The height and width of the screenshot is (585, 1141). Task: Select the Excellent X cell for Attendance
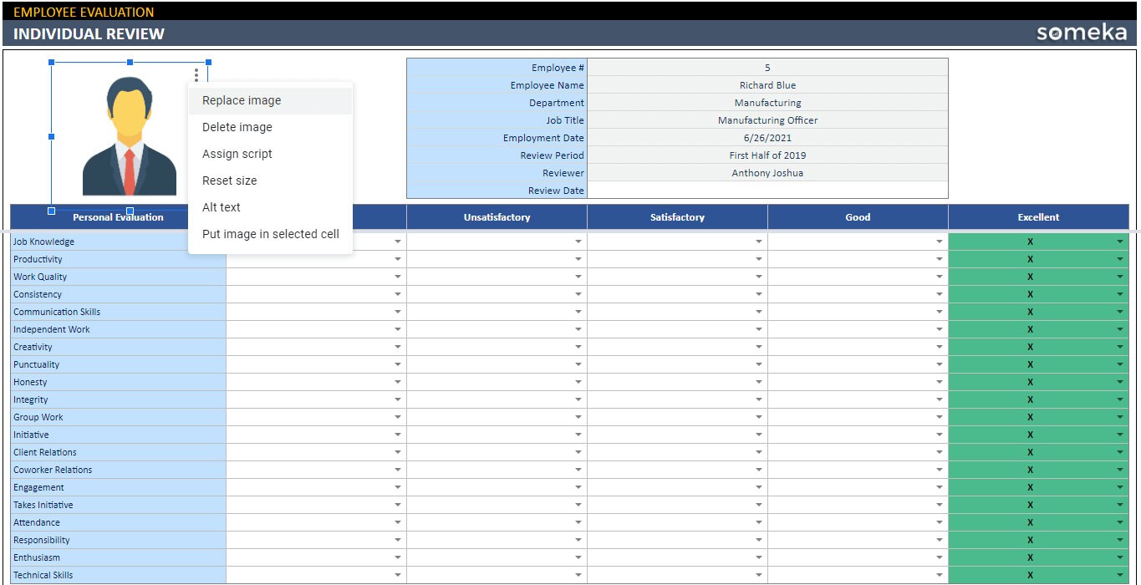point(1030,522)
